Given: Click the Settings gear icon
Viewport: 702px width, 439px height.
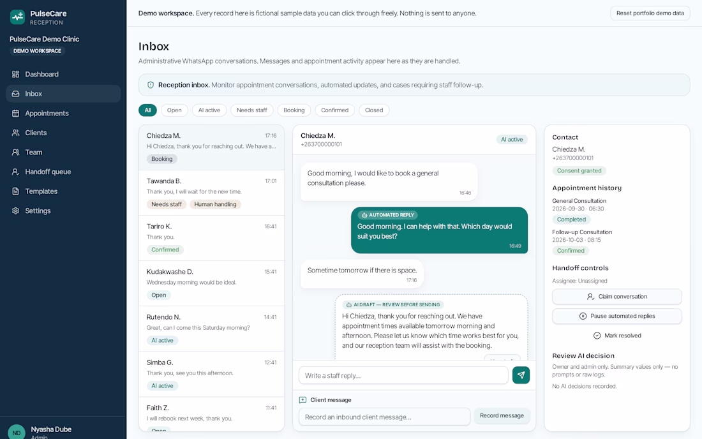Looking at the screenshot, I should [16, 211].
